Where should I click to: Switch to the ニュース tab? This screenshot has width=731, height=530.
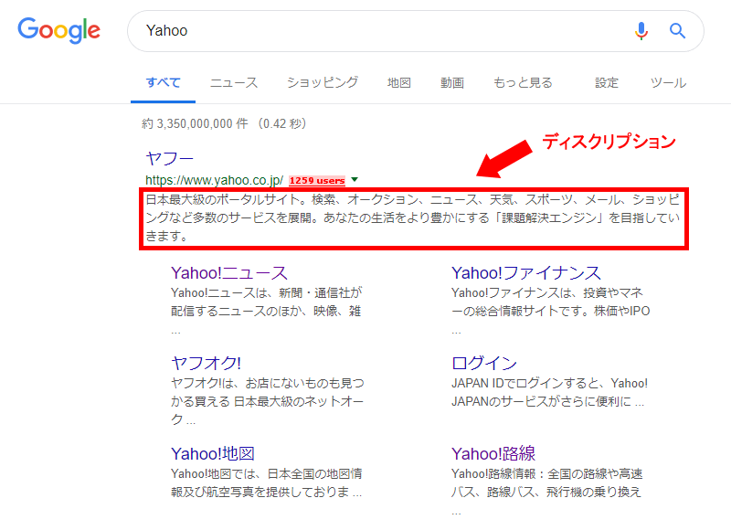coord(234,83)
